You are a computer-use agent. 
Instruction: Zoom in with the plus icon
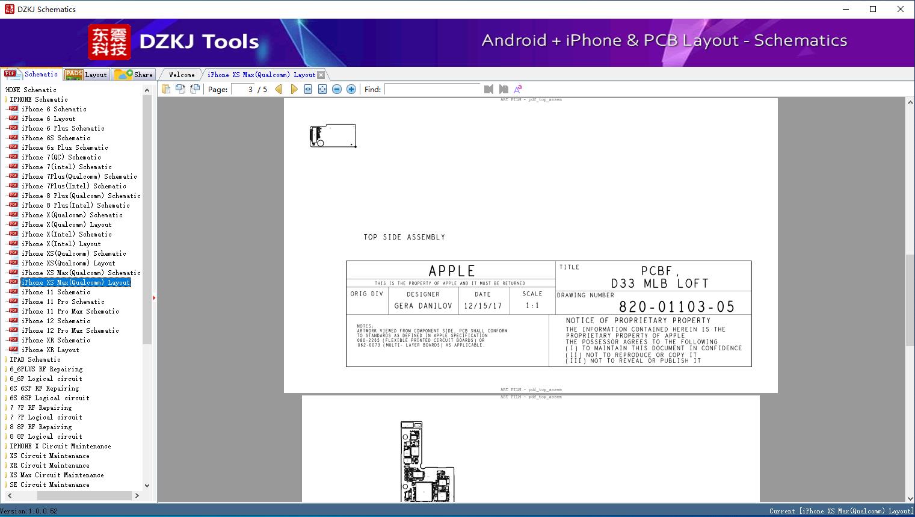351,89
